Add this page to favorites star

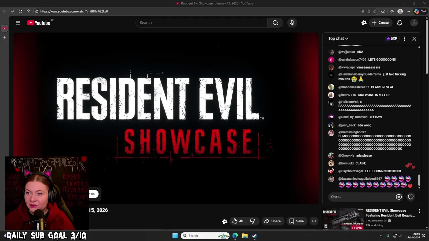coord(375,11)
